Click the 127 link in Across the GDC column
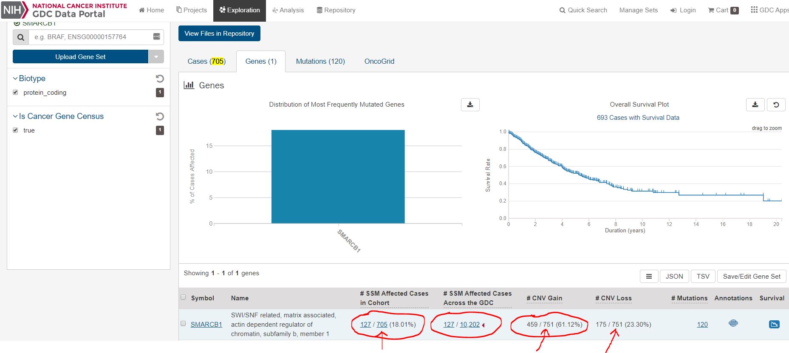Image resolution: width=789 pixels, height=353 pixels. pyautogui.click(x=449, y=325)
